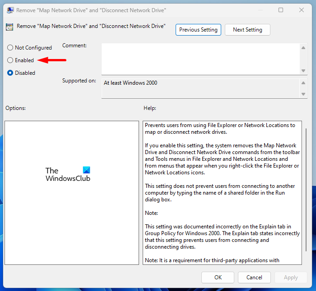The height and width of the screenshot is (291, 316).
Task: Click Supported on box scroll-up arrow
Action: click(303, 83)
